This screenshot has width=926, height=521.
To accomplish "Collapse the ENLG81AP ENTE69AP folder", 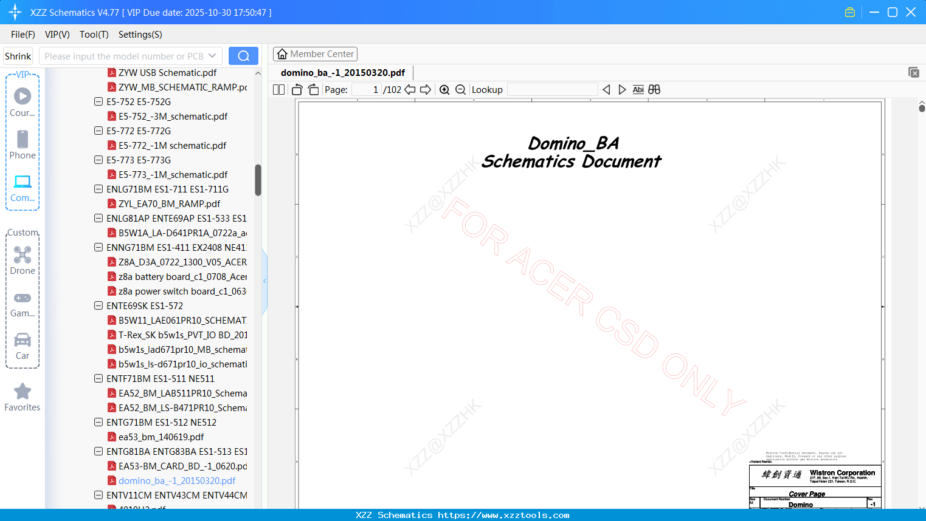I will pyautogui.click(x=98, y=218).
